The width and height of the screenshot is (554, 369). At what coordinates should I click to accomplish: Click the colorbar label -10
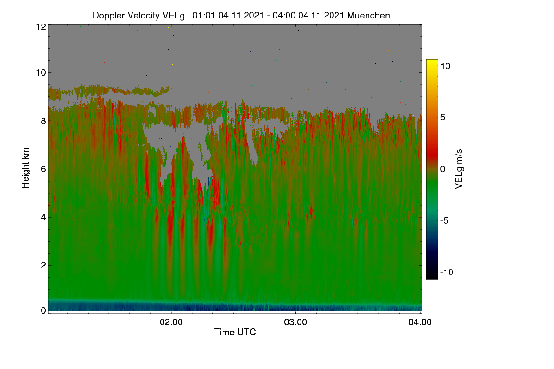click(447, 272)
